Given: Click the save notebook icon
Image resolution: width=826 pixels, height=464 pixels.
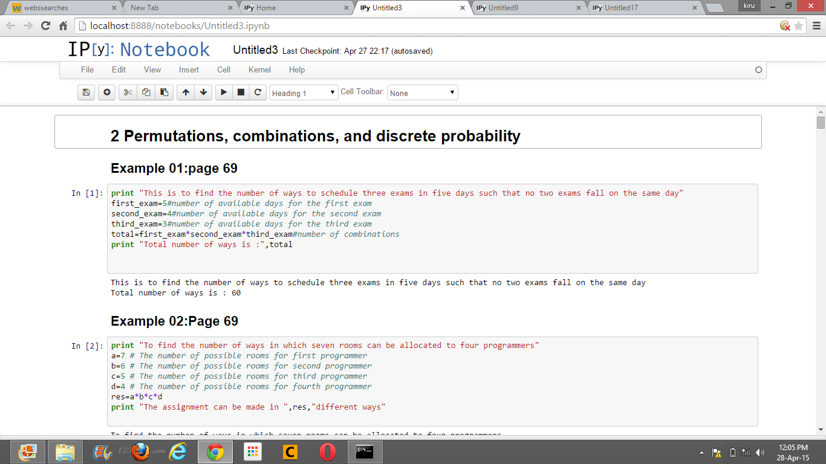Looking at the screenshot, I should [86, 92].
